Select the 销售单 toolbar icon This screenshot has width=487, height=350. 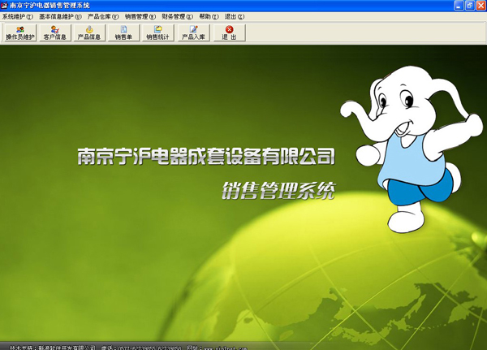pyautogui.click(x=123, y=32)
